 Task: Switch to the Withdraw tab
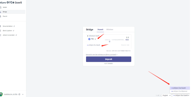[110, 30]
